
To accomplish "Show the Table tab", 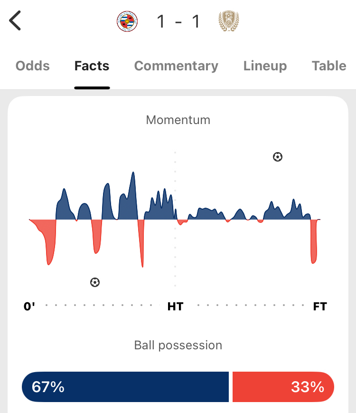I will [x=329, y=66].
